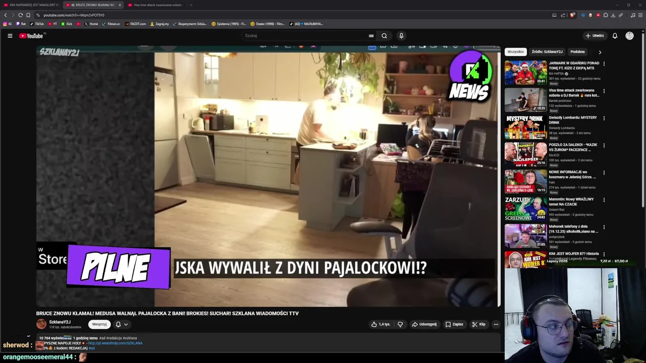Close the BRUCE ZNOWU KŁAMAŁ tab
This screenshot has height=363, width=646.
pyautogui.click(x=120, y=5)
